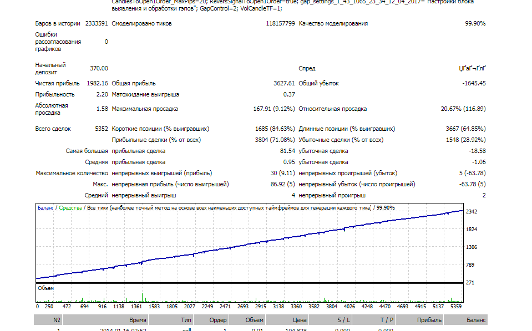The image size is (532, 331).
Task: Click the balance curve on the chart
Action: [250, 243]
